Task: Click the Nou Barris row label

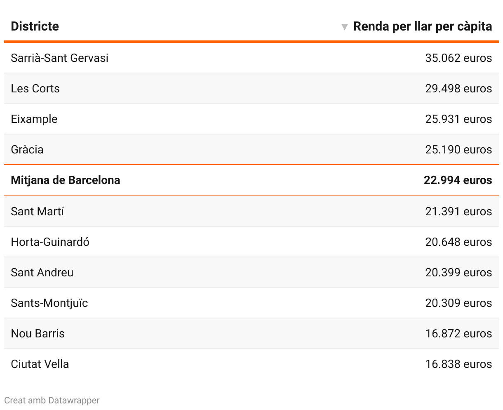Action: pos(38,333)
